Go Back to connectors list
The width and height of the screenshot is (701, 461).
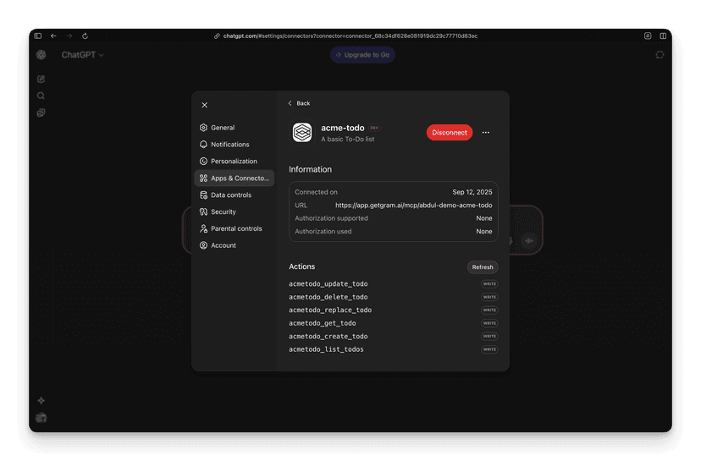299,103
